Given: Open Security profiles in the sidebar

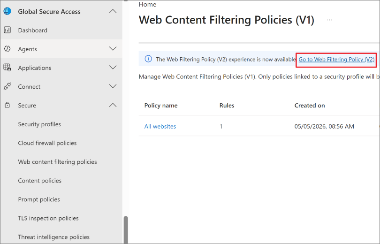Looking at the screenshot, I should click(39, 124).
